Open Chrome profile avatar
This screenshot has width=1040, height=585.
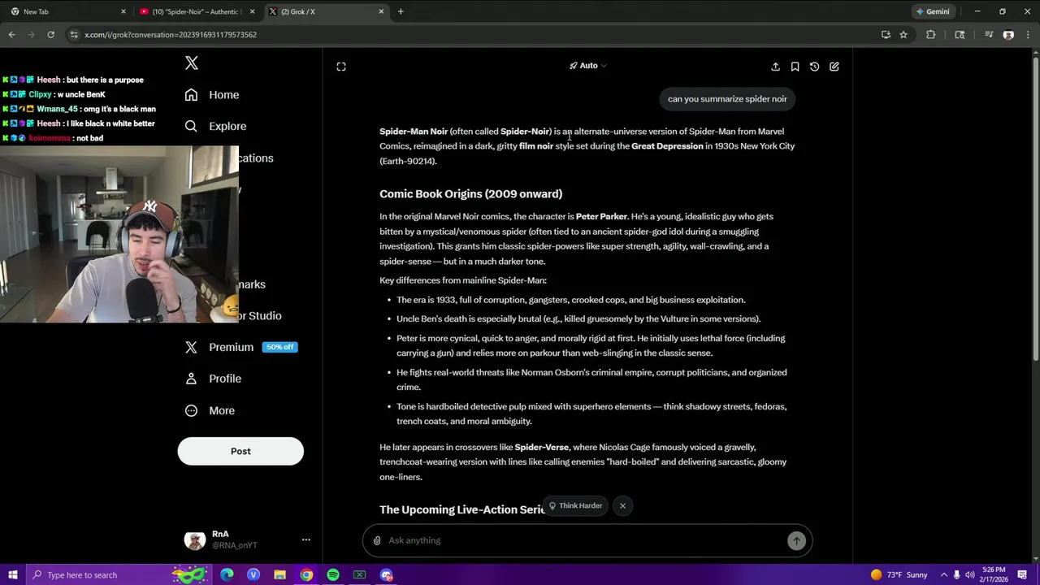point(1008,35)
